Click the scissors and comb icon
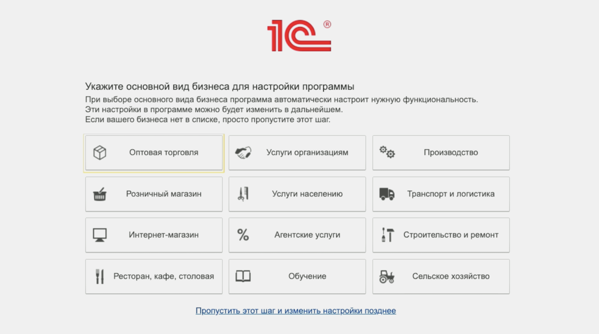599x334 pixels. coord(243,194)
